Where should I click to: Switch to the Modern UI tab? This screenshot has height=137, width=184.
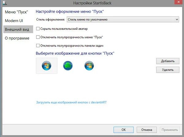(14, 21)
